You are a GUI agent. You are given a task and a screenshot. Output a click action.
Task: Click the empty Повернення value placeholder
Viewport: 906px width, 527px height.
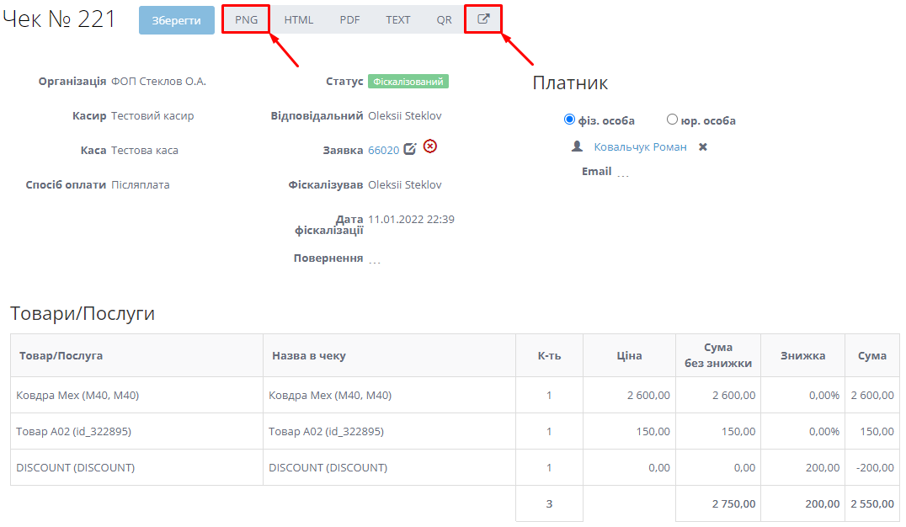(375, 260)
